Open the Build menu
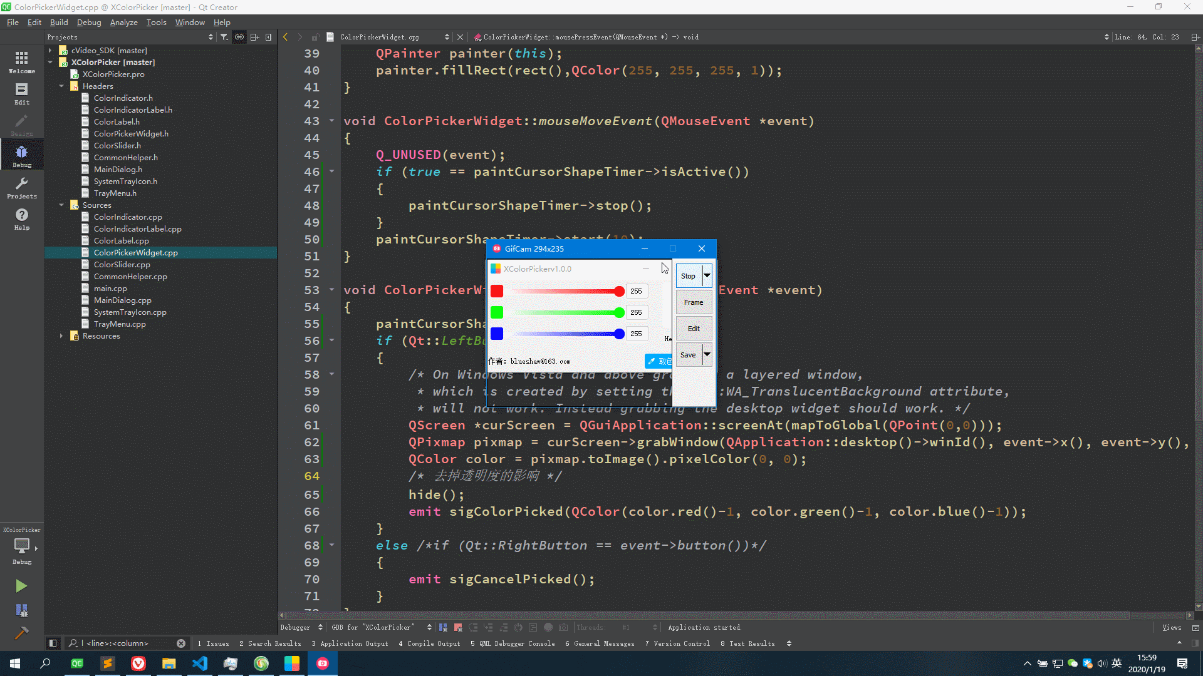The height and width of the screenshot is (676, 1203). [x=59, y=23]
